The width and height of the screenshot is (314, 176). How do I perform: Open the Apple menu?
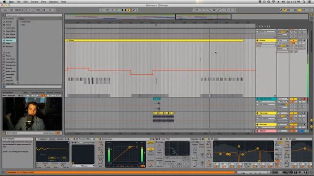pos(4,2)
